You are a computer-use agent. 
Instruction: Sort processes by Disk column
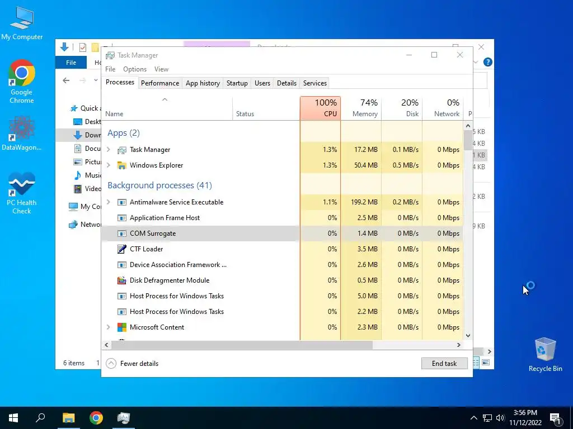coord(402,108)
